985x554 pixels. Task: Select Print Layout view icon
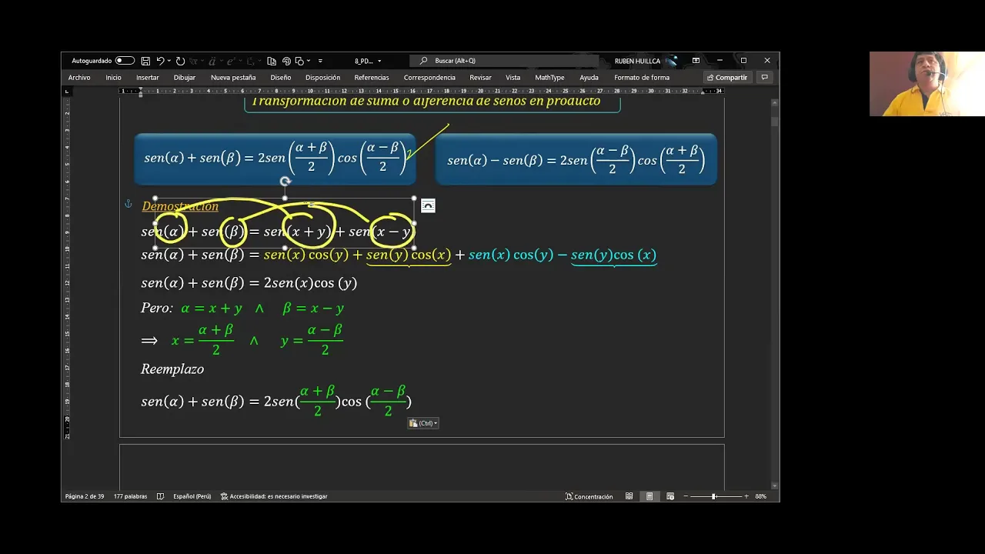point(649,496)
